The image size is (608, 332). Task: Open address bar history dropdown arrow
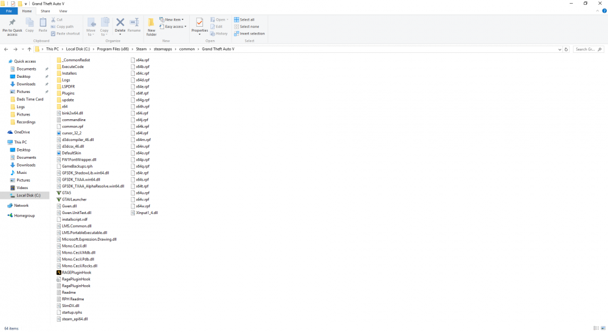[559, 49]
